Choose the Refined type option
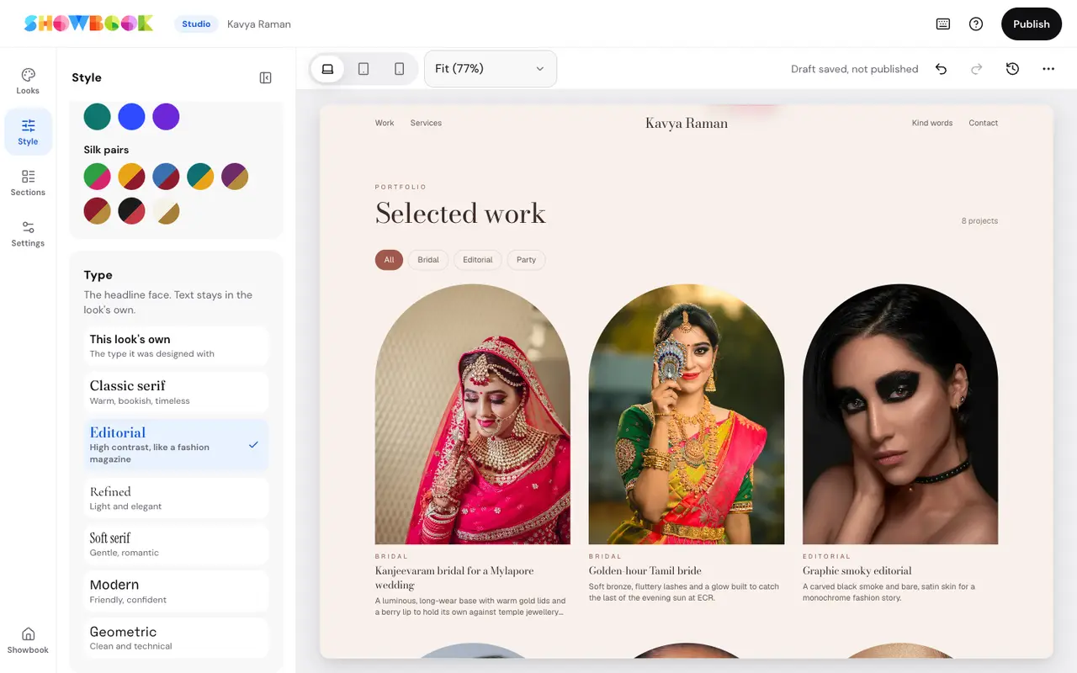Image resolution: width=1077 pixels, height=673 pixels. point(176,498)
